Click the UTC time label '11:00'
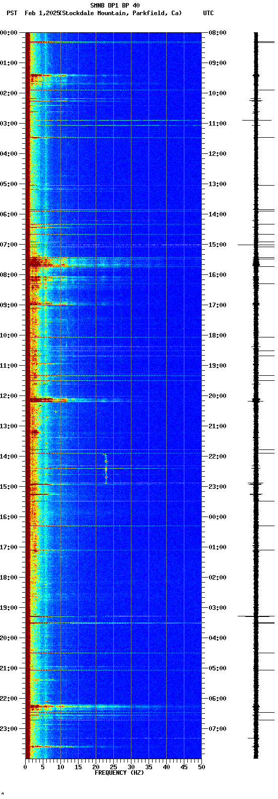 coord(218,124)
